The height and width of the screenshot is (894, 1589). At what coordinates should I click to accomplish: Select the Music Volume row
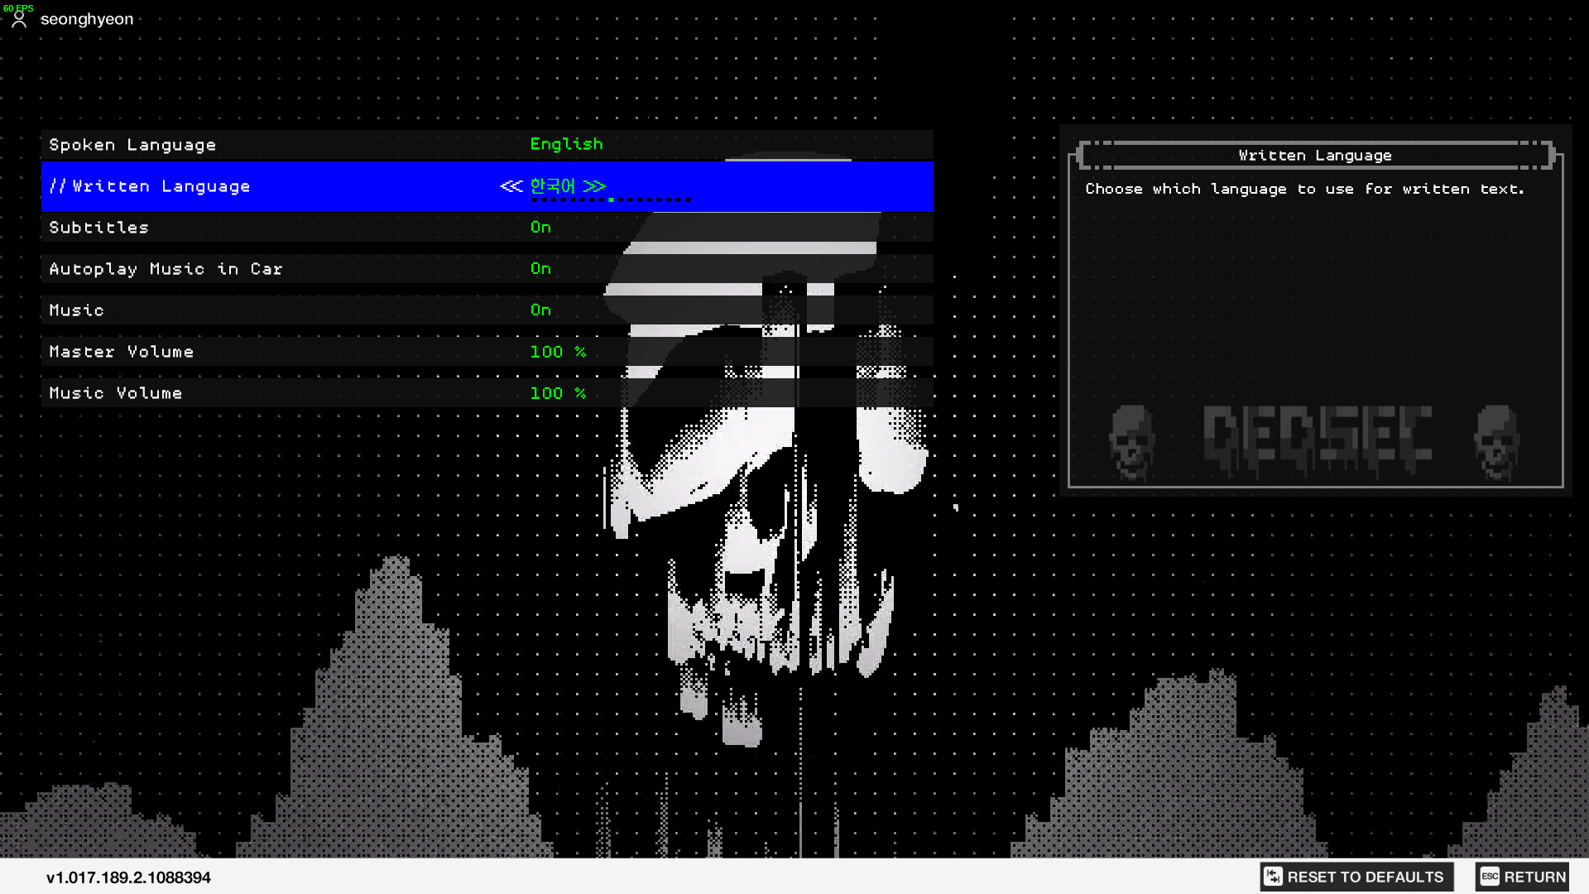(x=487, y=393)
